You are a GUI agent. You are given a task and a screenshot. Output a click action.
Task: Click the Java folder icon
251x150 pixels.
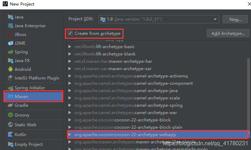(10, 17)
